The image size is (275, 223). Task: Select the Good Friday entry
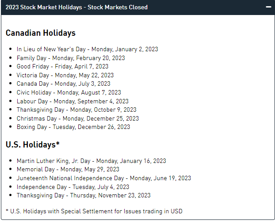click(x=62, y=67)
